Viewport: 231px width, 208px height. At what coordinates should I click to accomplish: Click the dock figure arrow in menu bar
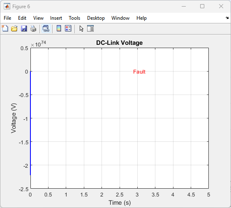coord(227,18)
